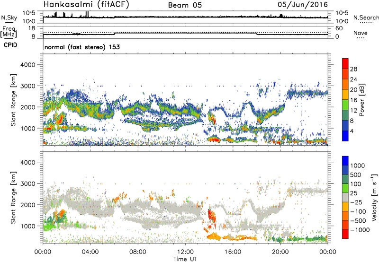
Task: Click the 60 tick on the Nave axis
Action: pyautogui.click(x=339, y=28)
